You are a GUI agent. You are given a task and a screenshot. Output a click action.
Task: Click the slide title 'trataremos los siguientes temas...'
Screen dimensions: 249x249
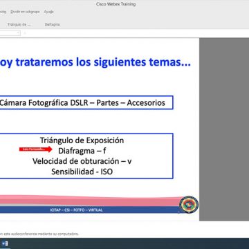coord(103,62)
